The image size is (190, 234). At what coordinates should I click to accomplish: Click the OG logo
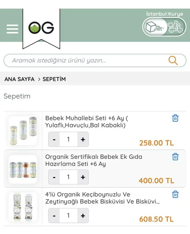tap(41, 28)
